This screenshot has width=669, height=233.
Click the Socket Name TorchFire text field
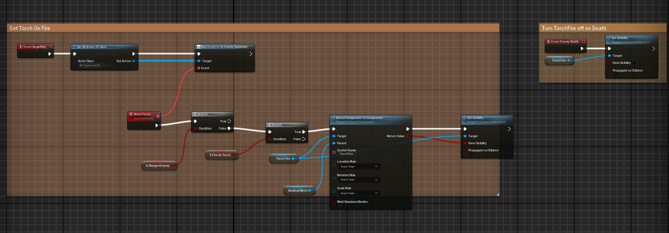tap(347, 154)
